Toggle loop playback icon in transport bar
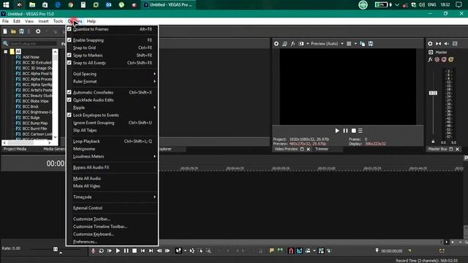This screenshot has height=263, width=468. [x=101, y=251]
